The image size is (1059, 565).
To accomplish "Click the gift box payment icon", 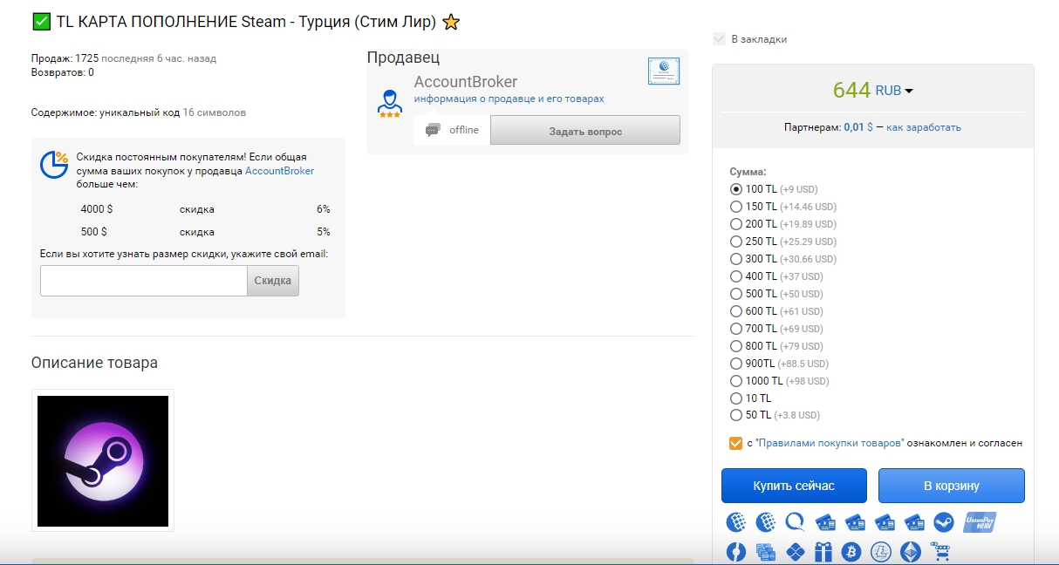I will (x=823, y=551).
